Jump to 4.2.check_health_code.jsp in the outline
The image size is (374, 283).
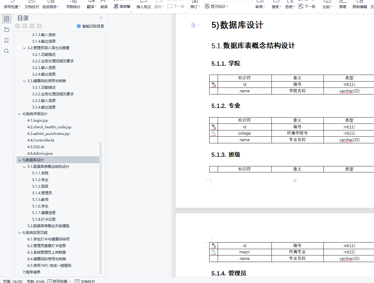[49, 127]
